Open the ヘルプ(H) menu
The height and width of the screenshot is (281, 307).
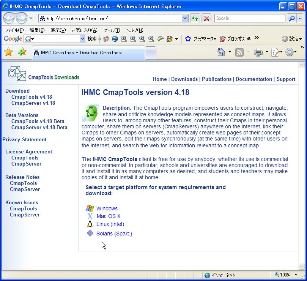click(135, 30)
